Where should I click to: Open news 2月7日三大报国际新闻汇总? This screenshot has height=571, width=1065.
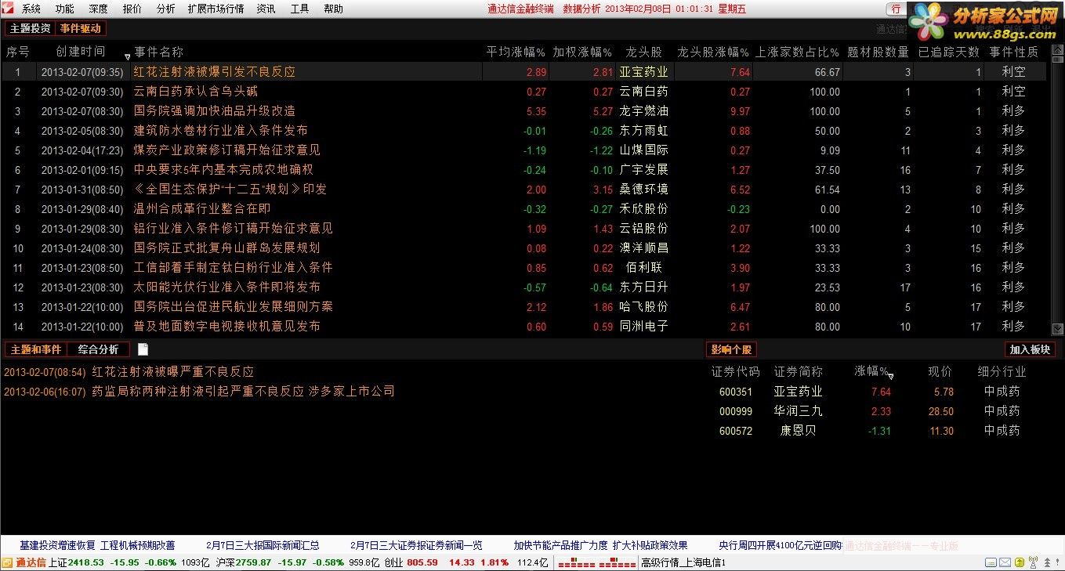[263, 545]
